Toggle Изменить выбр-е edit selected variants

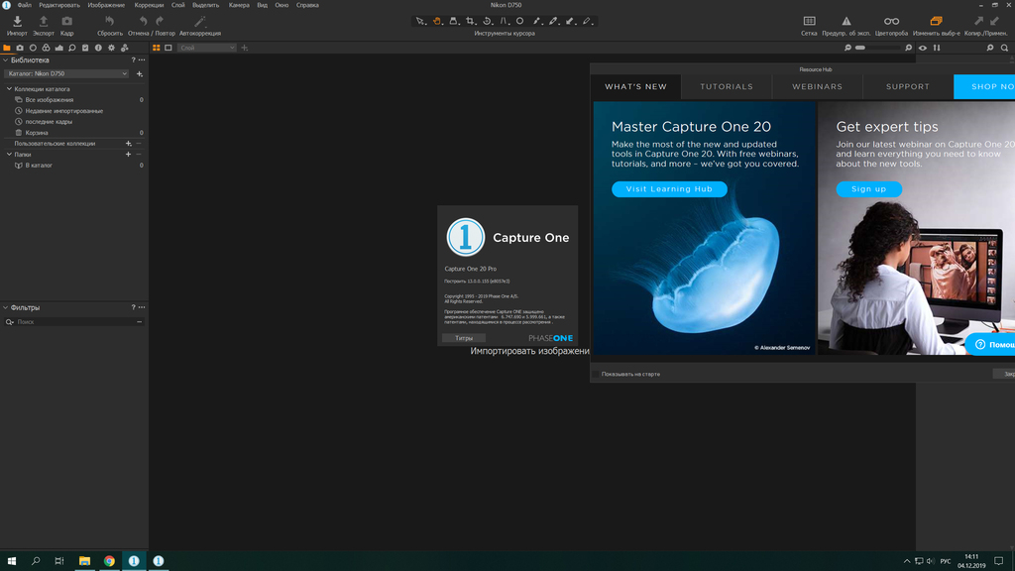tap(935, 21)
